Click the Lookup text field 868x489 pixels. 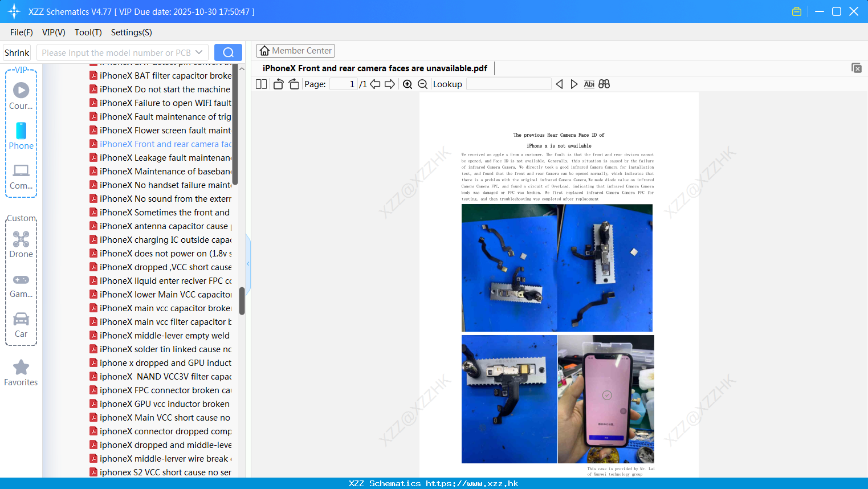coord(508,84)
